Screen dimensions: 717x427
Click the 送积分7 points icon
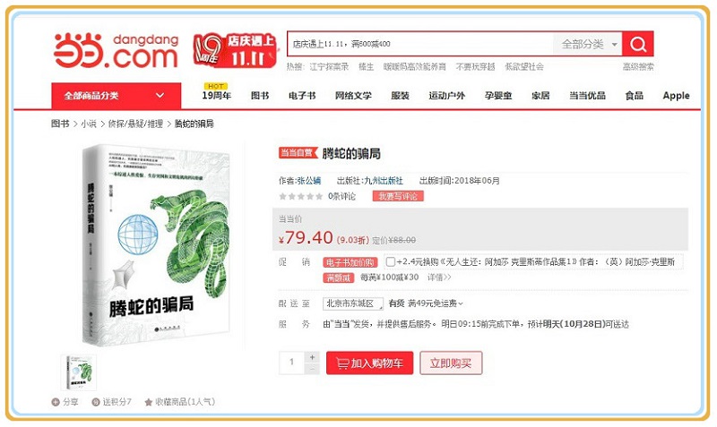point(96,402)
